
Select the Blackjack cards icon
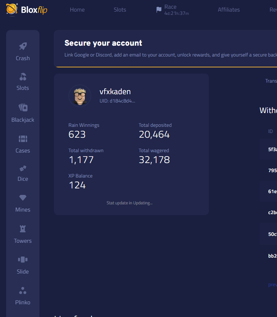tap(23, 107)
